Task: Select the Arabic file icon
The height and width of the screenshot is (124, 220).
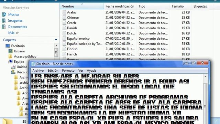Action: click(x=64, y=12)
